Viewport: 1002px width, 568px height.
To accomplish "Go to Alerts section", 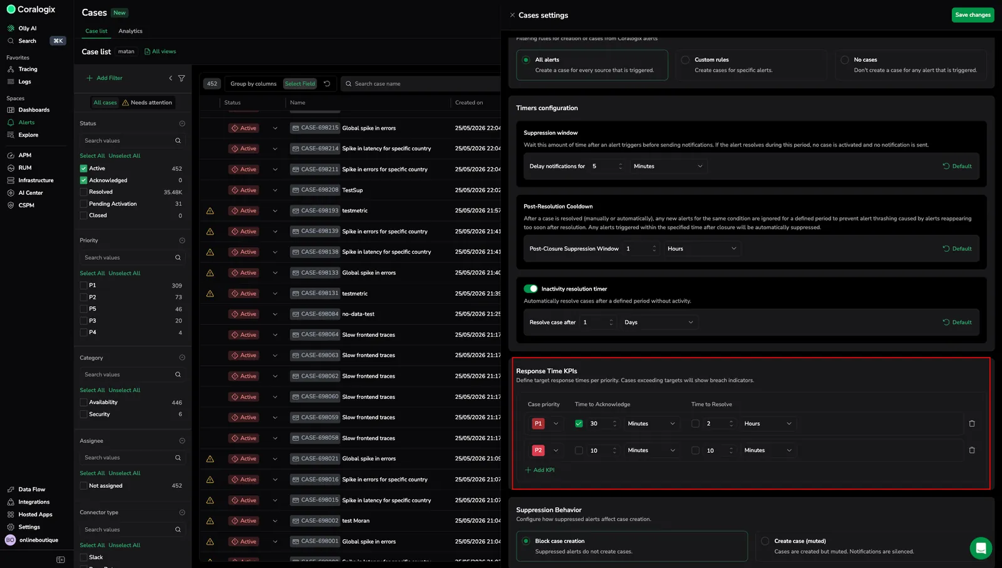I will pyautogui.click(x=21, y=122).
